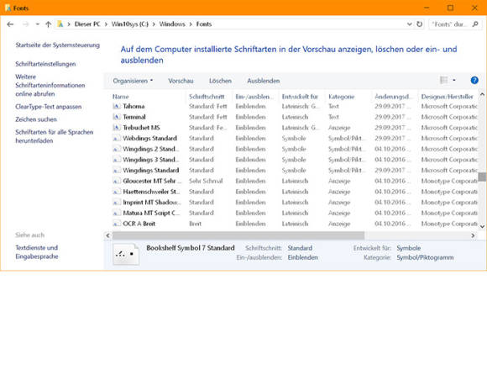
Task: Click the Löschen toolbar button
Action: [x=220, y=81]
